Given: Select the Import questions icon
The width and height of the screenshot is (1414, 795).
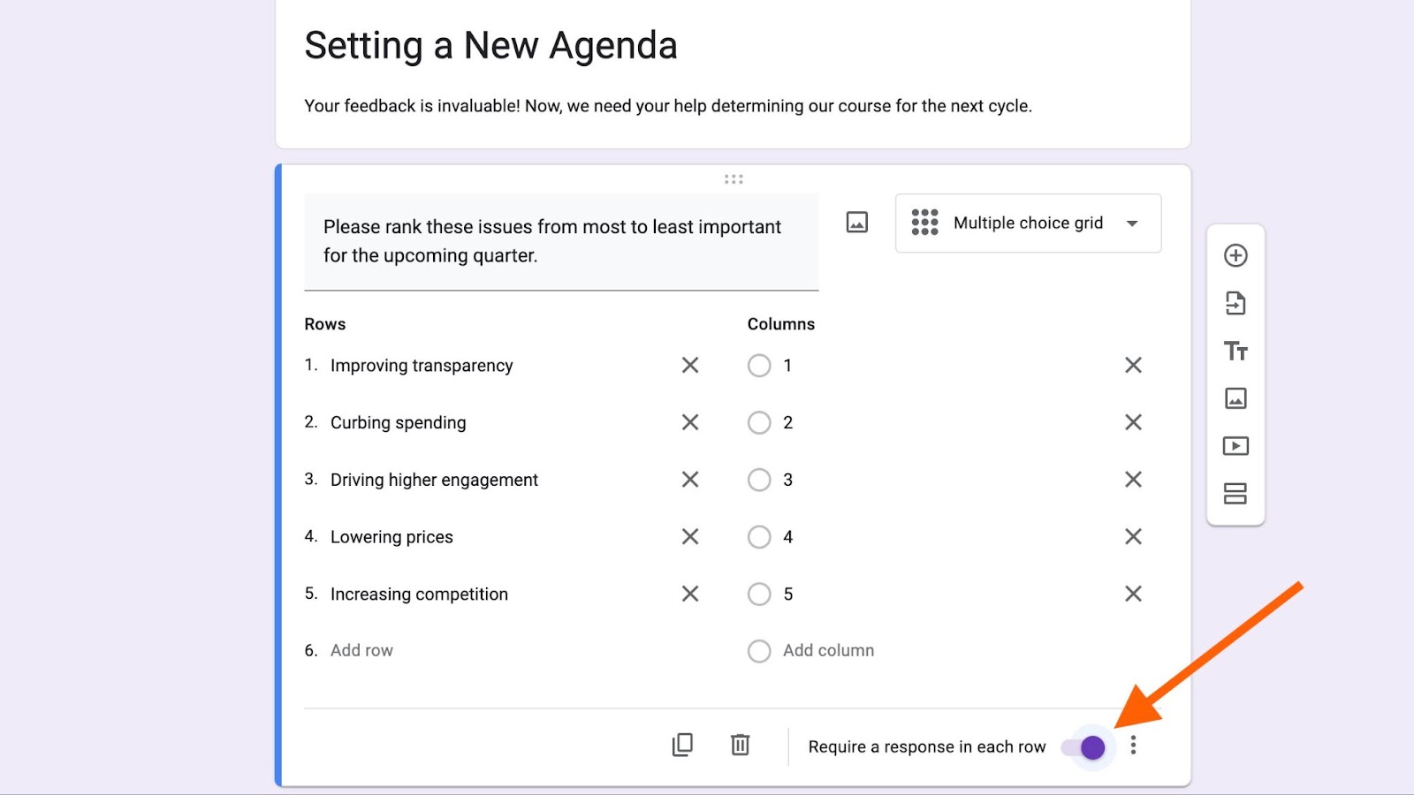Looking at the screenshot, I should [x=1235, y=303].
